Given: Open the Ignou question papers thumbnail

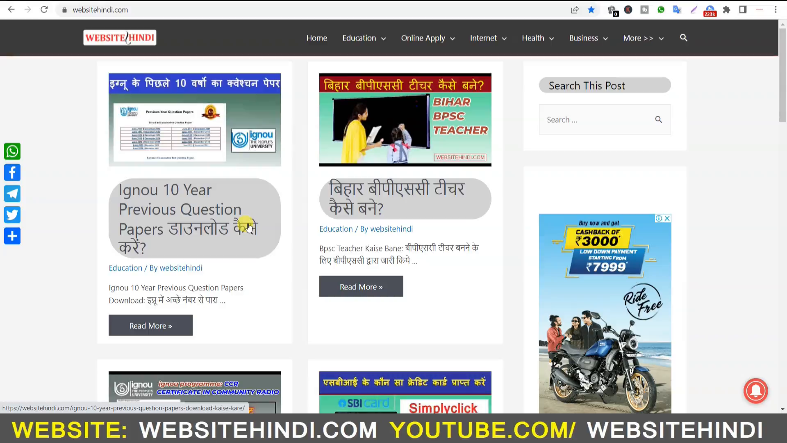Looking at the screenshot, I should point(194,120).
